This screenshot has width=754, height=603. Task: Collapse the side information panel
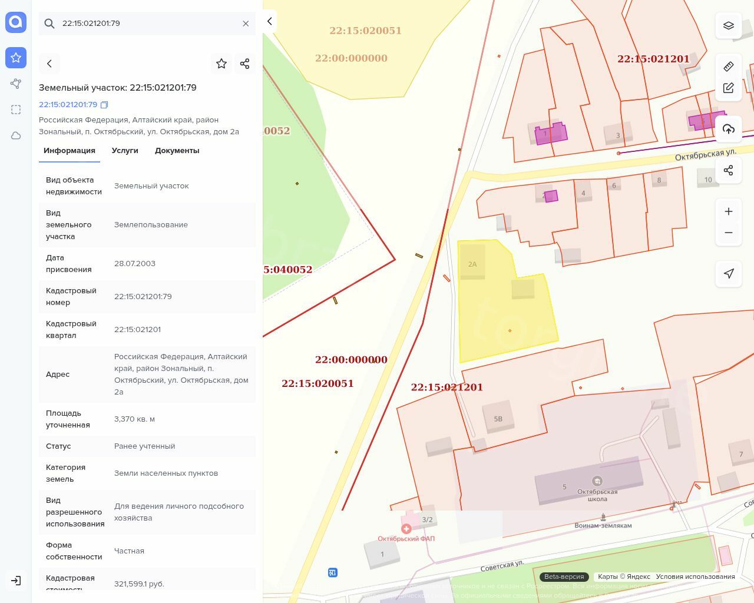coord(270,21)
